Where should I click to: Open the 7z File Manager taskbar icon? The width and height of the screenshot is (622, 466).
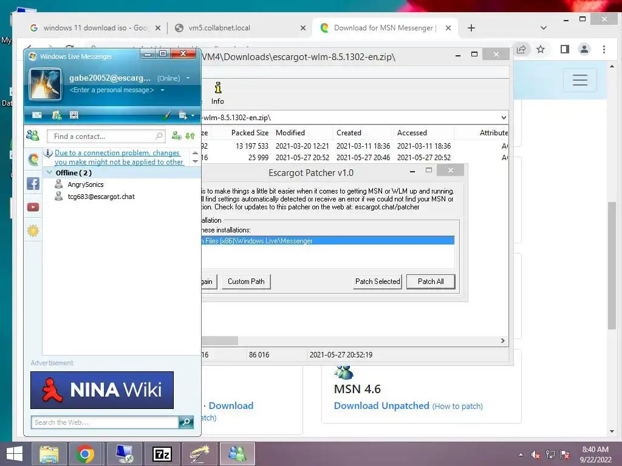(162, 454)
